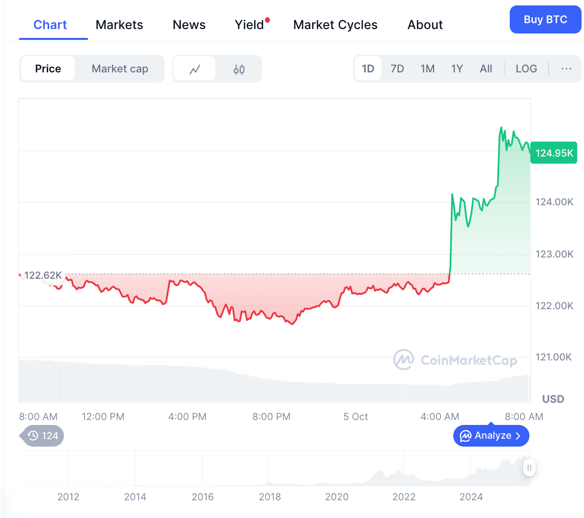Open the Markets tab

point(119,25)
